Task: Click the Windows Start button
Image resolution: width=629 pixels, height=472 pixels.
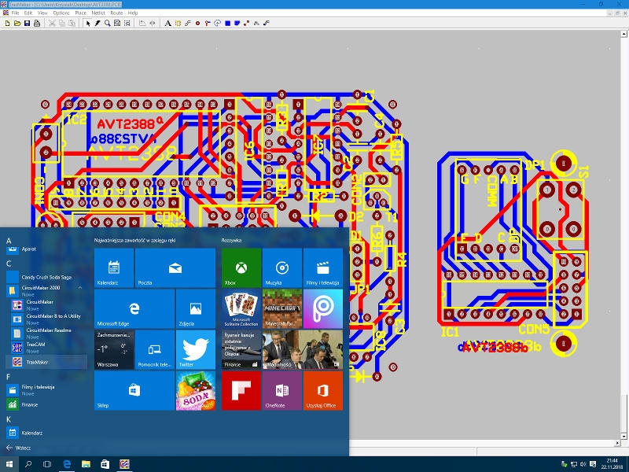Action: point(9,464)
